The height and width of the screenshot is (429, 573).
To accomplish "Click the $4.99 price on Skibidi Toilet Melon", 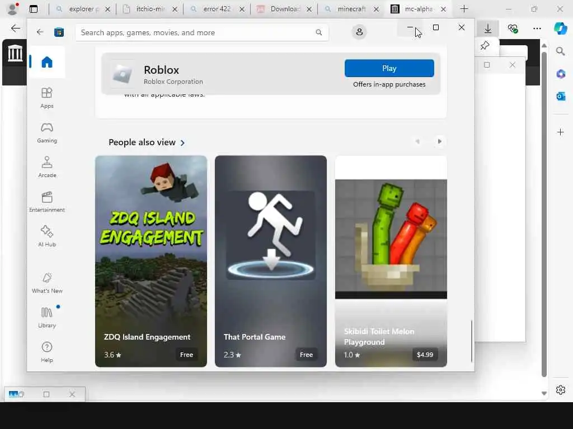I will (425, 355).
